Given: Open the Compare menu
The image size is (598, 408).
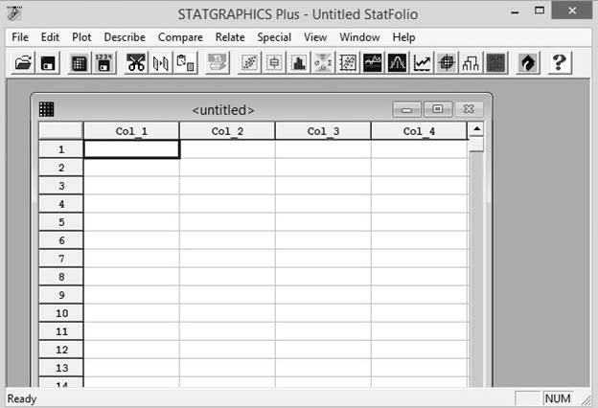Looking at the screenshot, I should coord(180,37).
